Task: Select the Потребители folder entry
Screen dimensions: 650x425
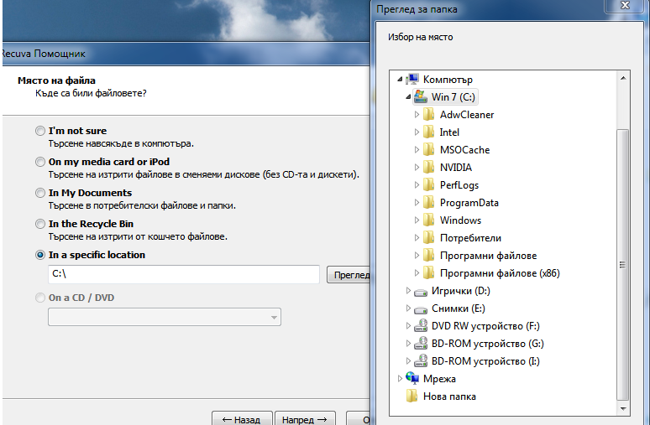Action: [470, 238]
